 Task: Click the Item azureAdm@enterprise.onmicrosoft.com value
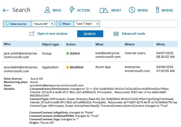[57, 86]
